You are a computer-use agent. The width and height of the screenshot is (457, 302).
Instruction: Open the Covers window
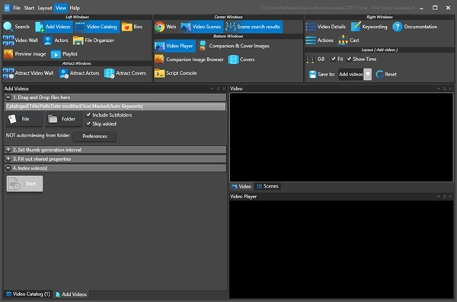[241, 59]
